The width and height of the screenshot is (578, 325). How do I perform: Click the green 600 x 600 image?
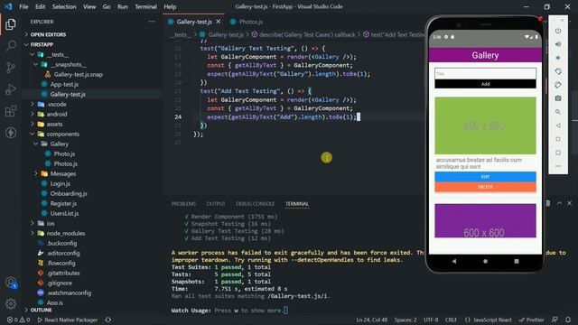(x=485, y=125)
